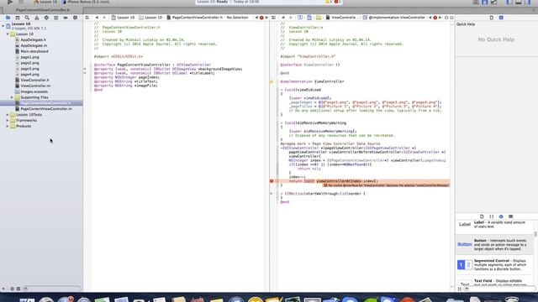Open the Log navigator icon

[75, 18]
